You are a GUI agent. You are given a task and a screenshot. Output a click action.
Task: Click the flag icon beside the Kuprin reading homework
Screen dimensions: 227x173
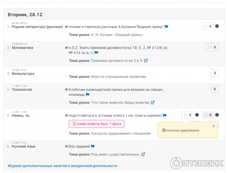point(166,27)
